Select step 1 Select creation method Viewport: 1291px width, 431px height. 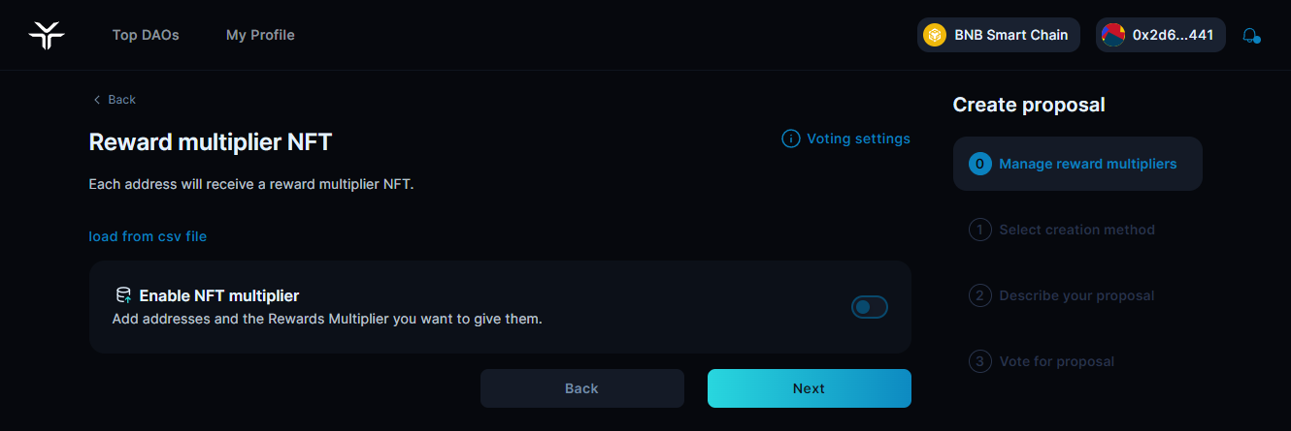coord(1076,230)
